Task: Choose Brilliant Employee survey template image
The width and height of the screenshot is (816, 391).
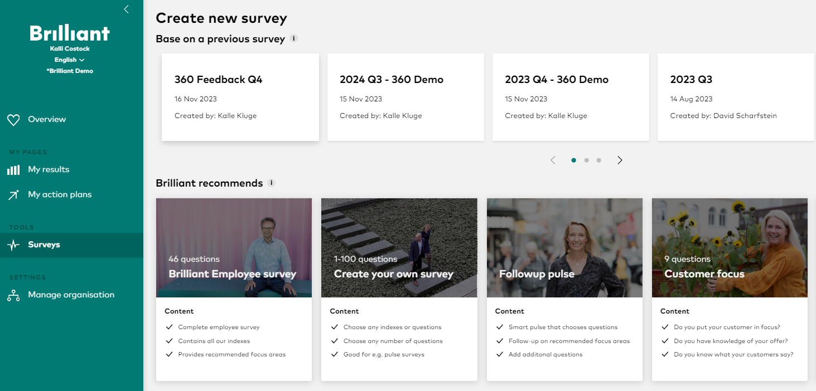Action: point(234,248)
